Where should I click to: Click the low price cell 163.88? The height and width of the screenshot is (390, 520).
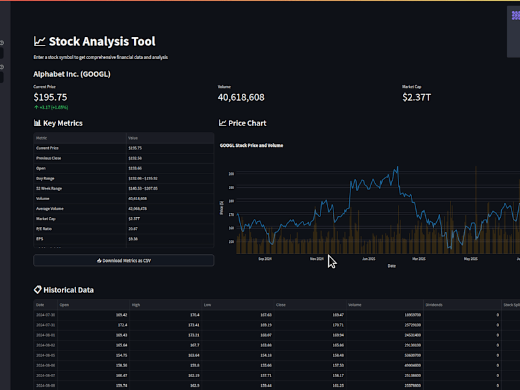point(238,345)
